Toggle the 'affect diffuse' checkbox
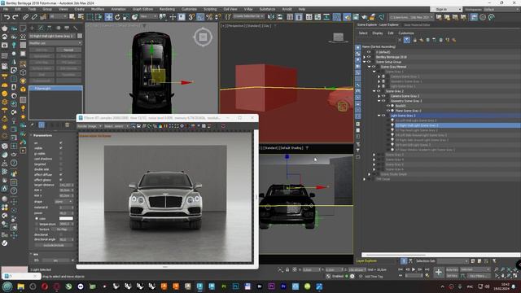The height and width of the screenshot is (293, 521). pos(61,174)
